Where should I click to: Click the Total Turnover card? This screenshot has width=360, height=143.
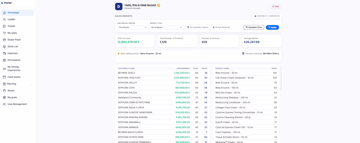pyautogui.click(x=135, y=41)
